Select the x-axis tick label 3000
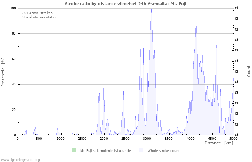Viewport: 252px width, 162px height. pyautogui.click(x=147, y=139)
